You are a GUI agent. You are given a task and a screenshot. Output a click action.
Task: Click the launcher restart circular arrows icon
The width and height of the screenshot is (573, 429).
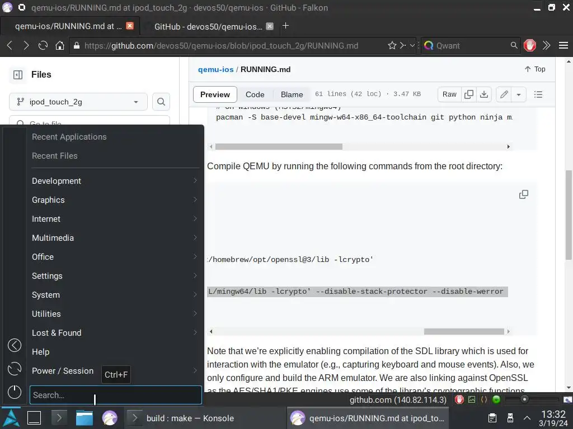click(14, 369)
